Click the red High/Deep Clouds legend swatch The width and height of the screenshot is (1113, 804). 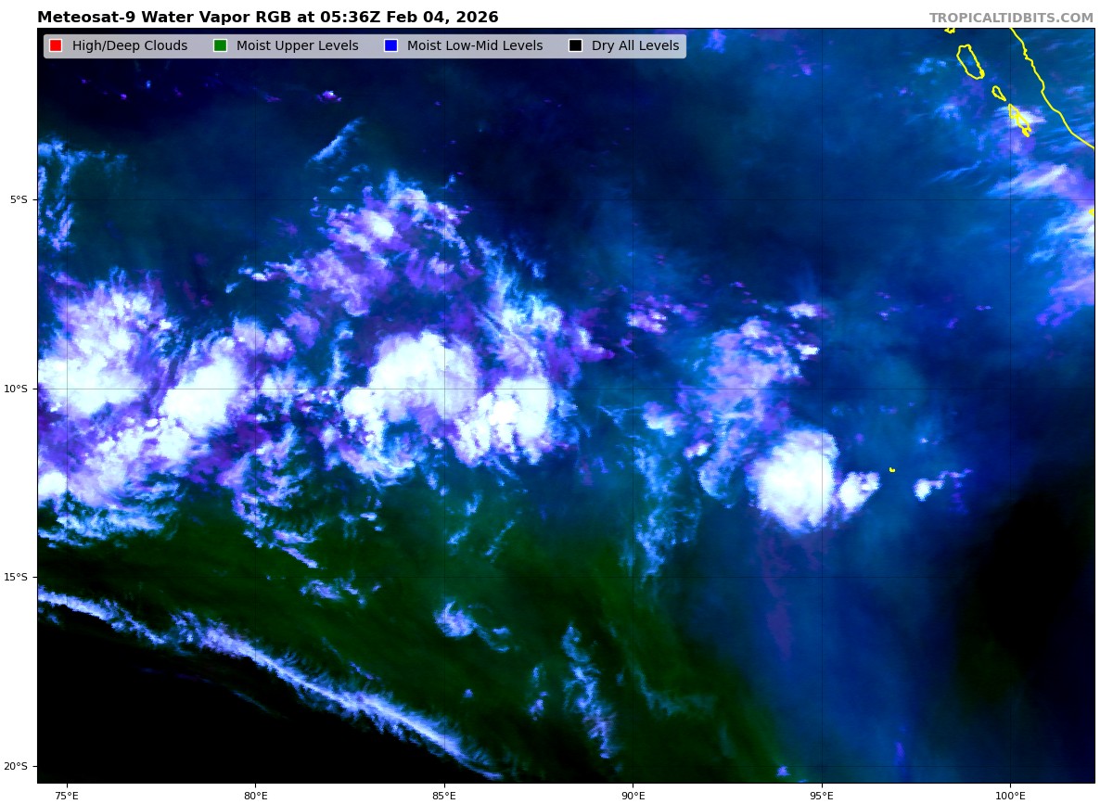pos(56,46)
